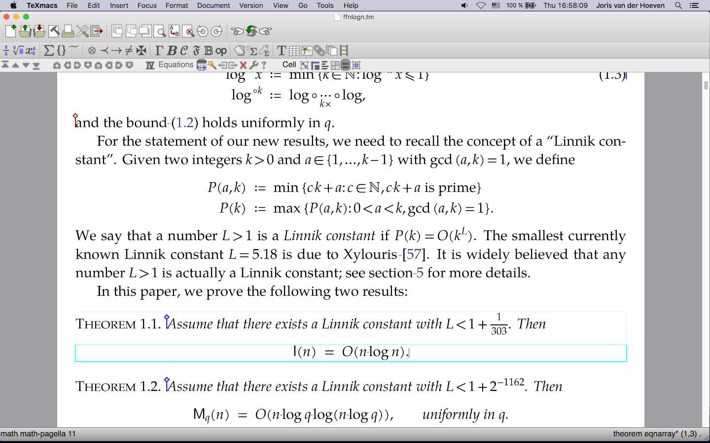Insert a square root

18,50
